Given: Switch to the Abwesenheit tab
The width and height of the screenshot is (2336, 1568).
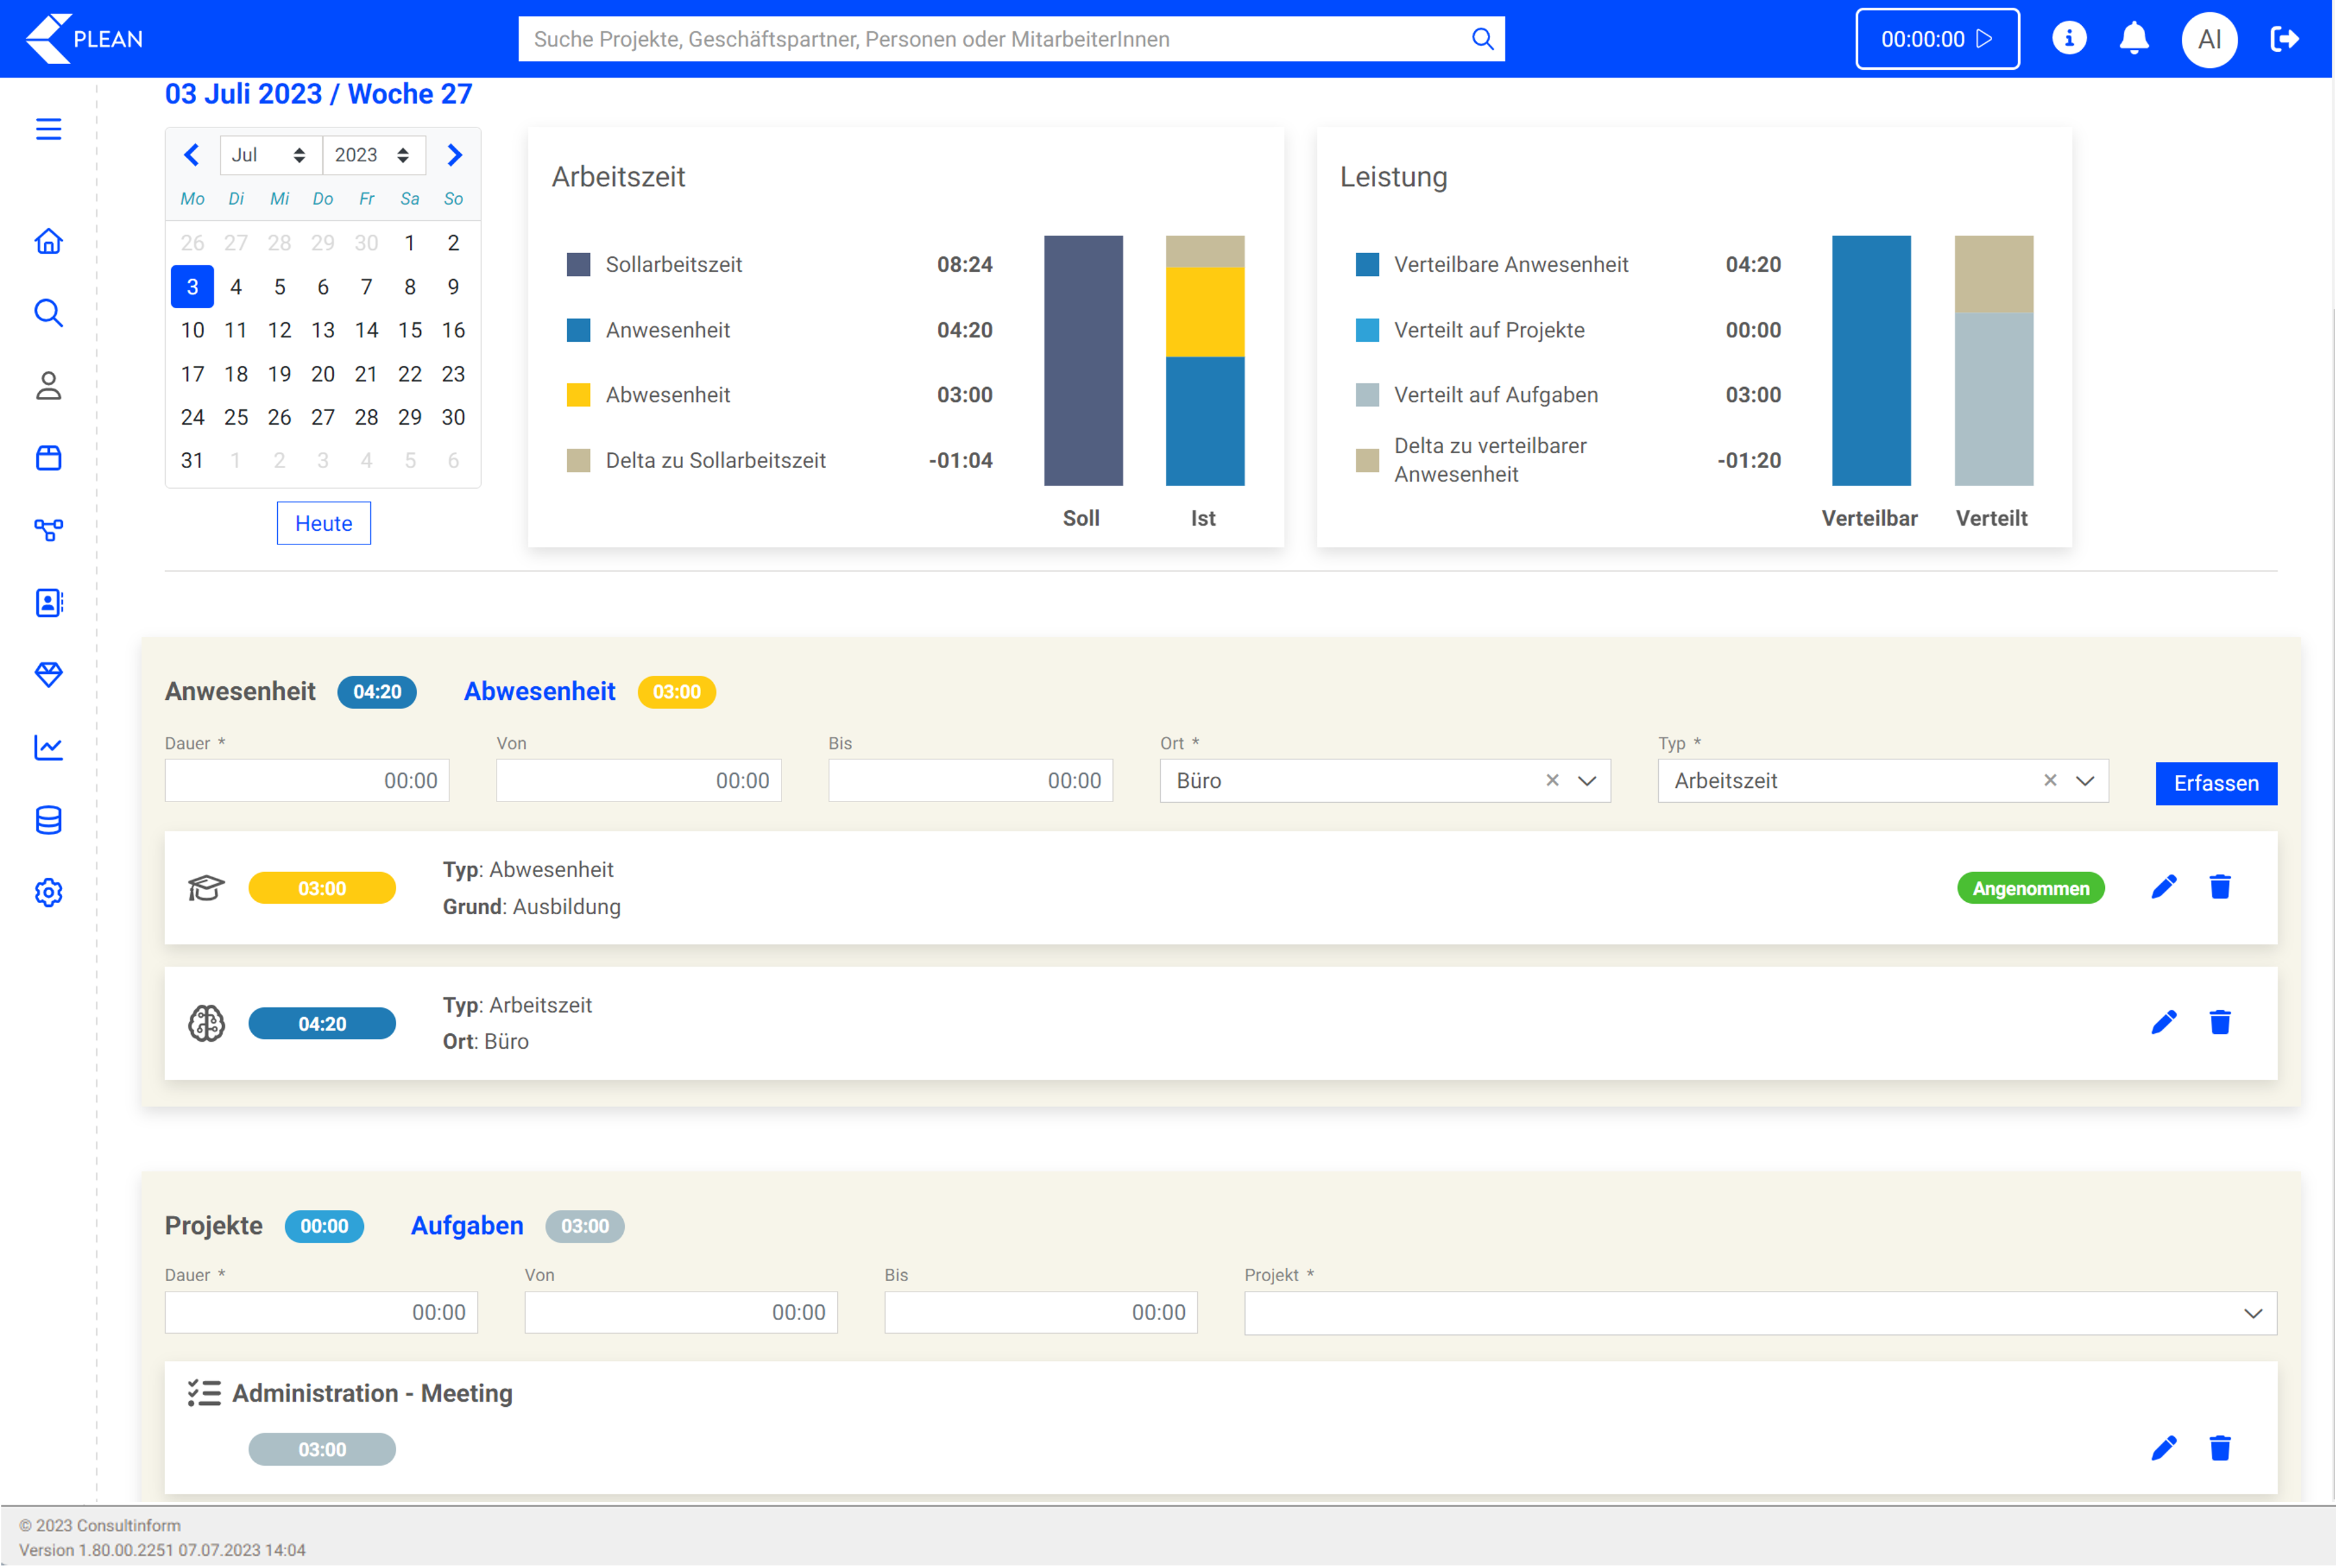Looking at the screenshot, I should (x=539, y=691).
